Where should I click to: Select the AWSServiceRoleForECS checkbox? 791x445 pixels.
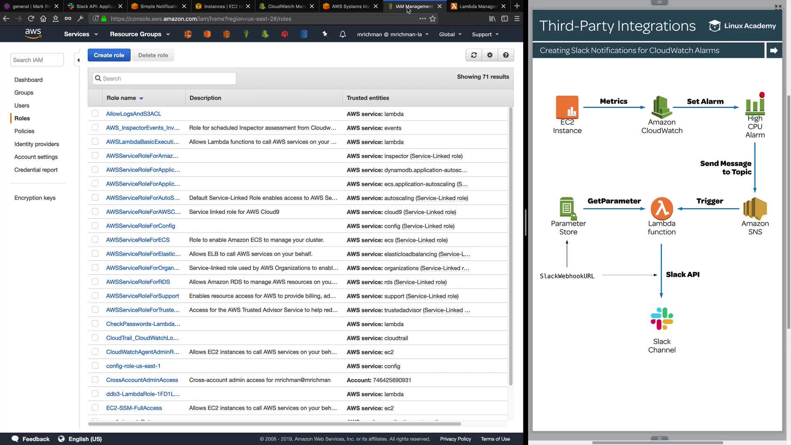95,239
